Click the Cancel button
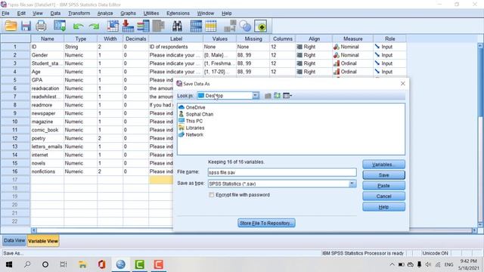Viewport: 484px width, 272px height. pyautogui.click(x=383, y=196)
